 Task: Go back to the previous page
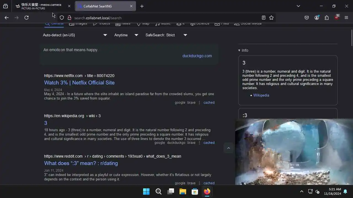7,18
